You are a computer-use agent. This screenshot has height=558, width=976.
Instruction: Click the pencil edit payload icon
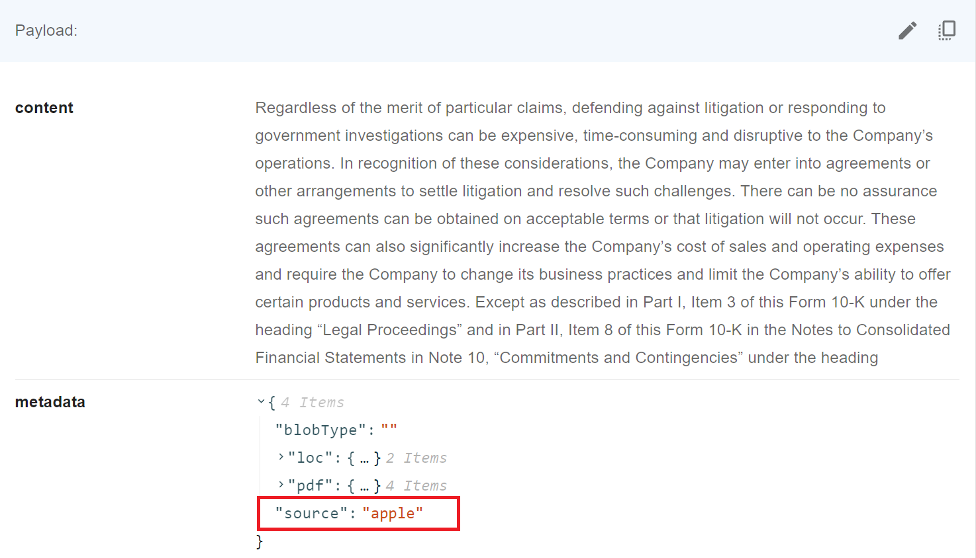(907, 30)
